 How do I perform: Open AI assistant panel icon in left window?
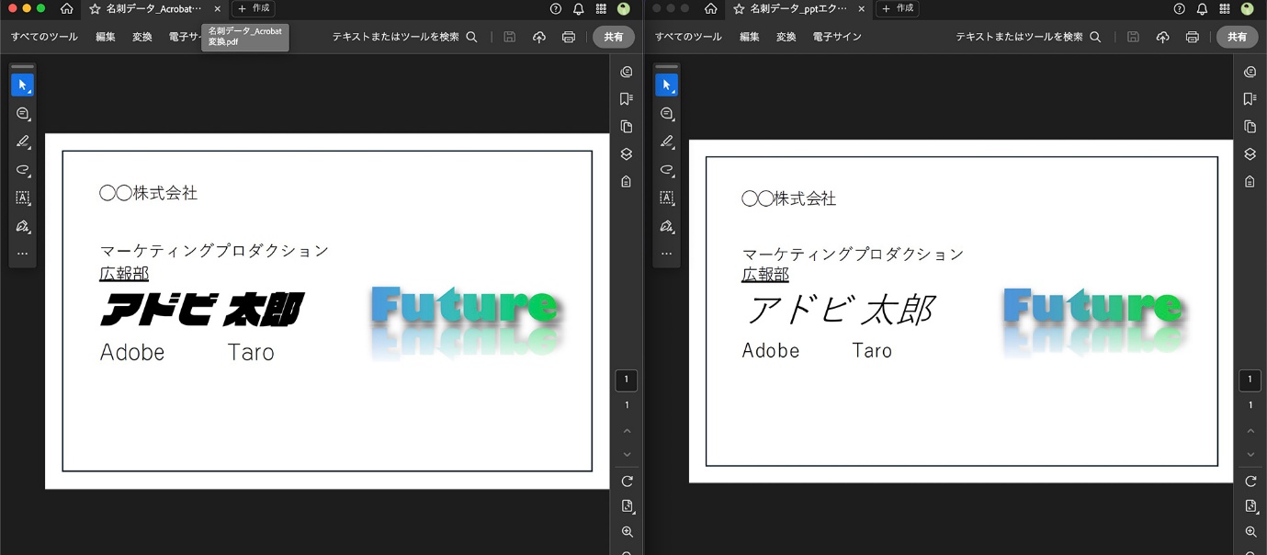click(x=627, y=72)
